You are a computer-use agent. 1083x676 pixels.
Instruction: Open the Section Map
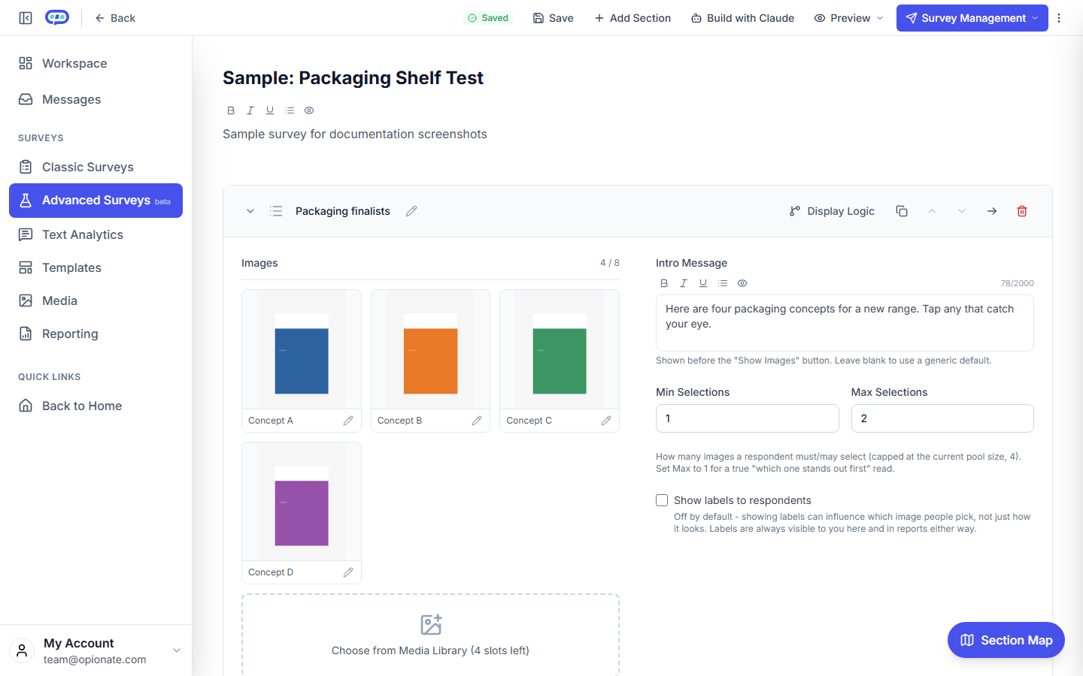(x=1006, y=640)
